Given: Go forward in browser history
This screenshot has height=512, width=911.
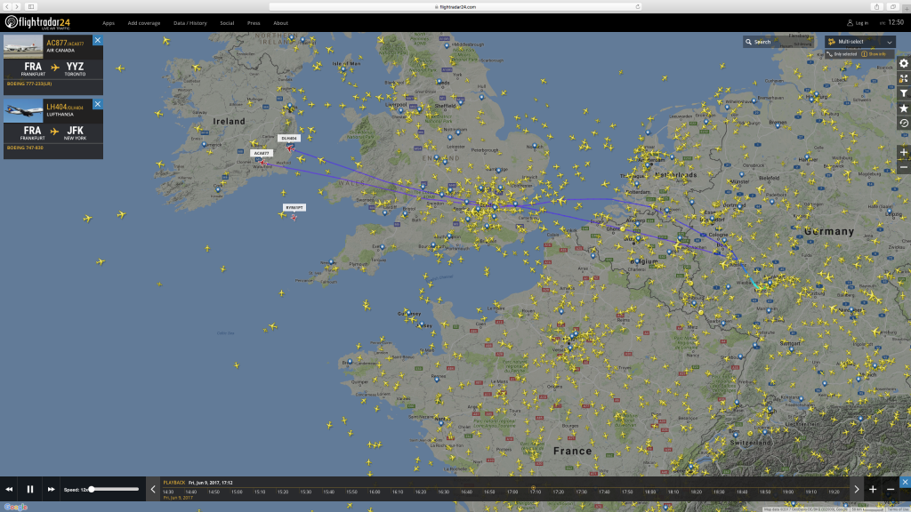Looking at the screenshot, I should tap(16, 6).
